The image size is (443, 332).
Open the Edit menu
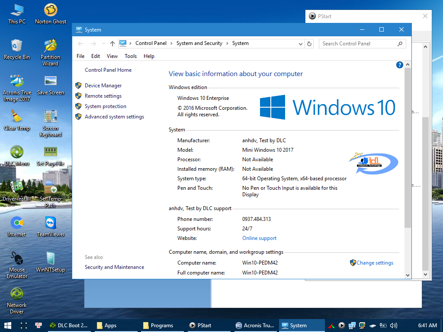coord(96,56)
